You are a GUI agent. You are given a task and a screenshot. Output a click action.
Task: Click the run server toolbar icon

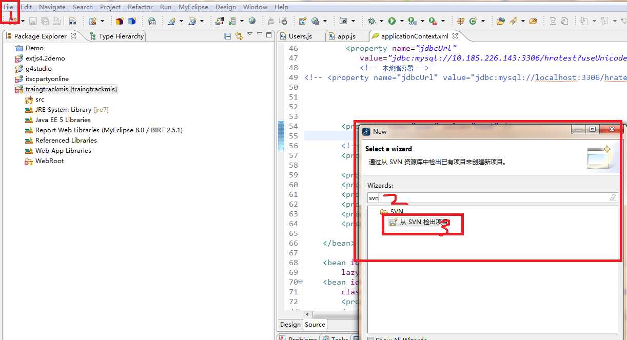coord(232,21)
